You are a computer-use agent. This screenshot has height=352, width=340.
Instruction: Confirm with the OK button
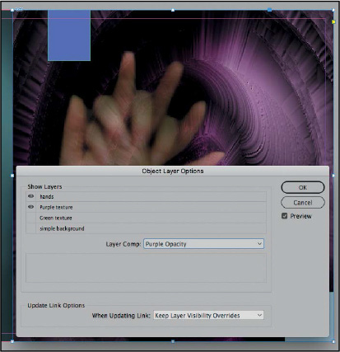(x=303, y=187)
